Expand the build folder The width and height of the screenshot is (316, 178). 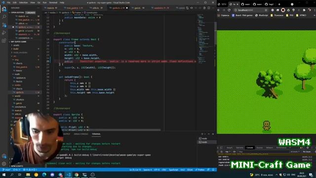(x=16, y=49)
